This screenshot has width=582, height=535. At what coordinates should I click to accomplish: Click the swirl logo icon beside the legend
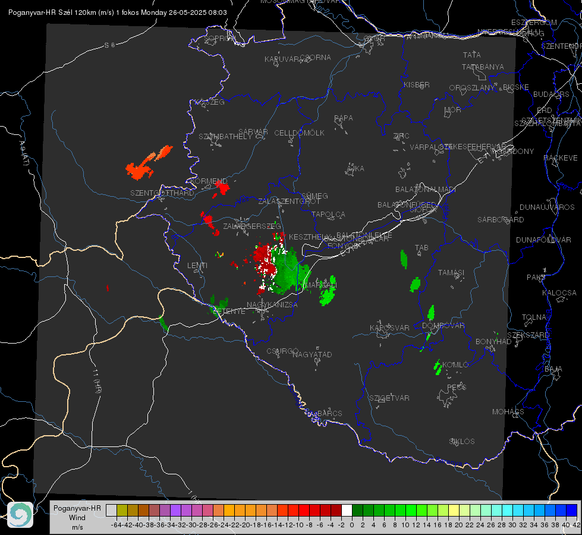(x=20, y=515)
